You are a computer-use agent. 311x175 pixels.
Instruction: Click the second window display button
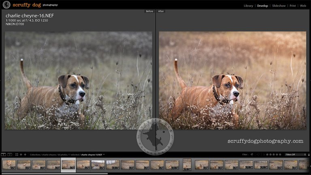tap(10, 155)
